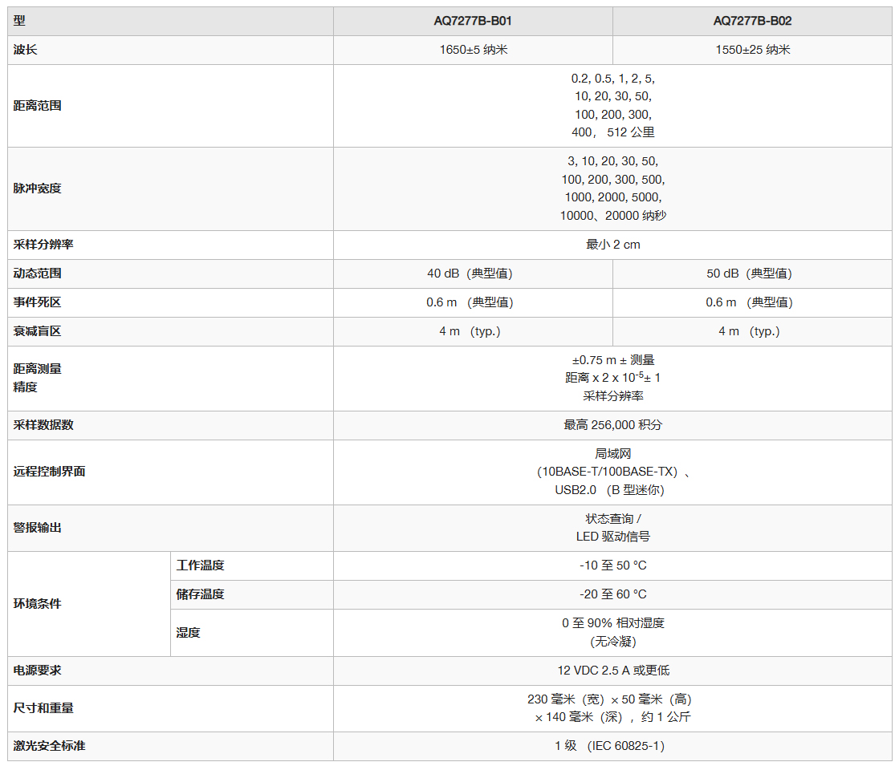895x766 pixels.
Task: Click the '电源要求' row label
Action: click(x=37, y=671)
